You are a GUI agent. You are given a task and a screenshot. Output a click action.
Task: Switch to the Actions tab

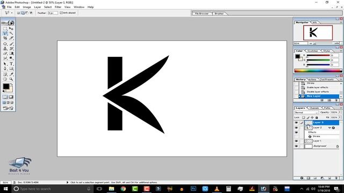coord(312,79)
